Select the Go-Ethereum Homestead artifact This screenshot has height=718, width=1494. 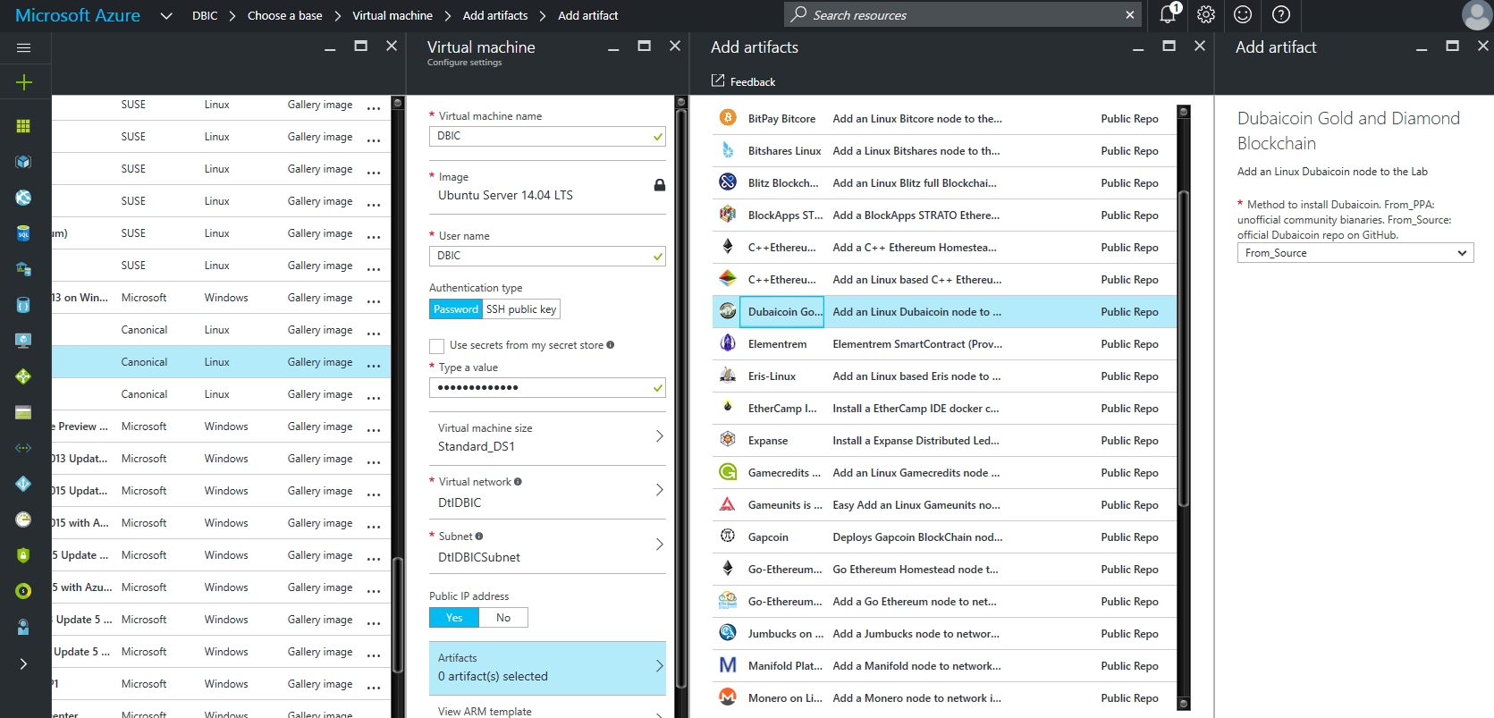pos(944,569)
